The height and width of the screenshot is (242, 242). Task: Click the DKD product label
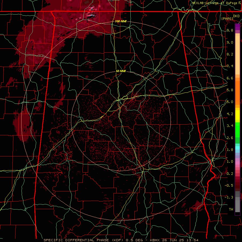pos(236,16)
